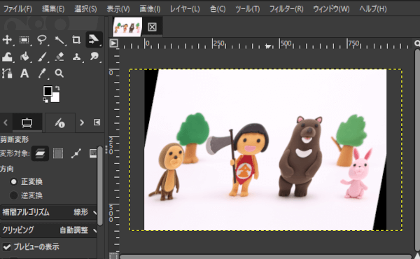Open the ツール(T) menu
The image size is (420, 259).
click(x=248, y=9)
